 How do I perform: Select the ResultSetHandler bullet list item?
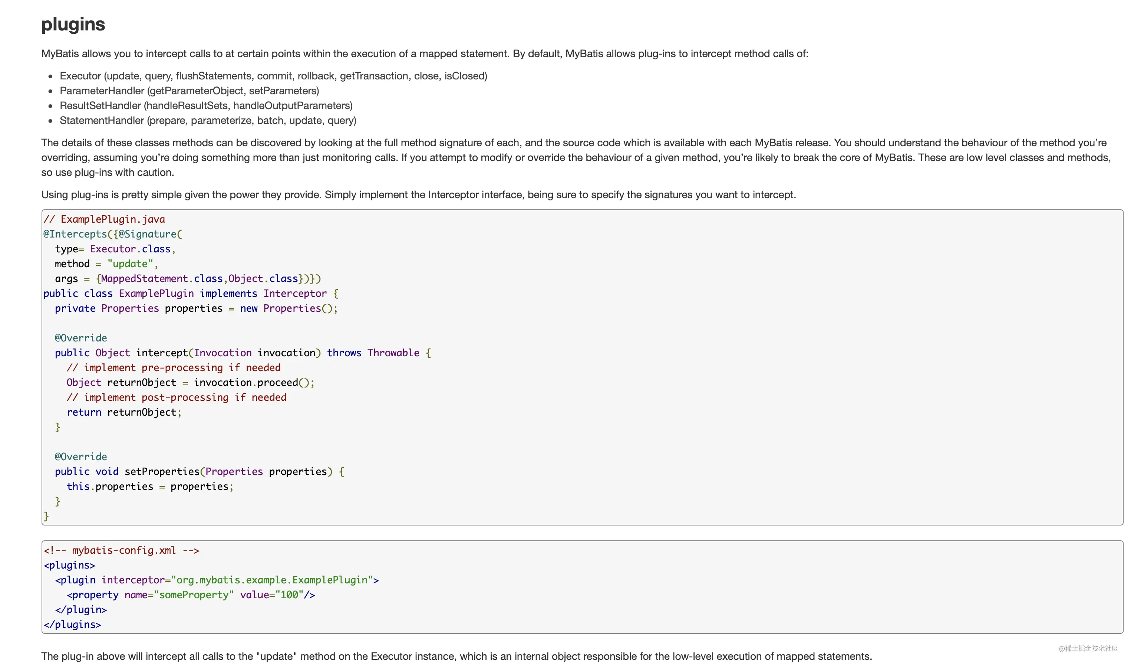[206, 105]
